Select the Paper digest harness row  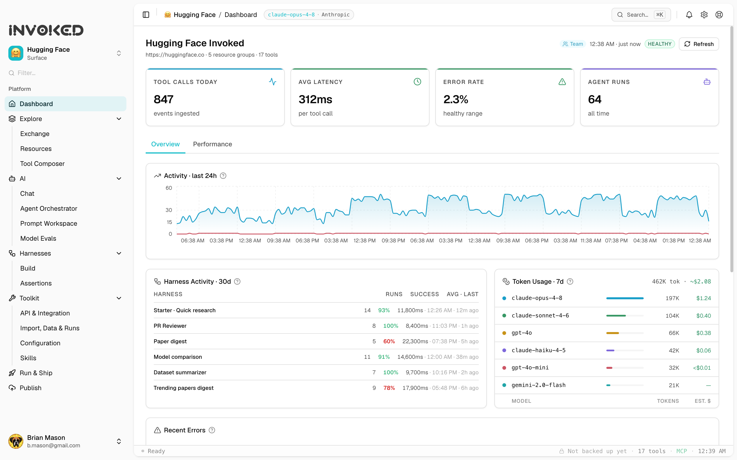tap(316, 341)
